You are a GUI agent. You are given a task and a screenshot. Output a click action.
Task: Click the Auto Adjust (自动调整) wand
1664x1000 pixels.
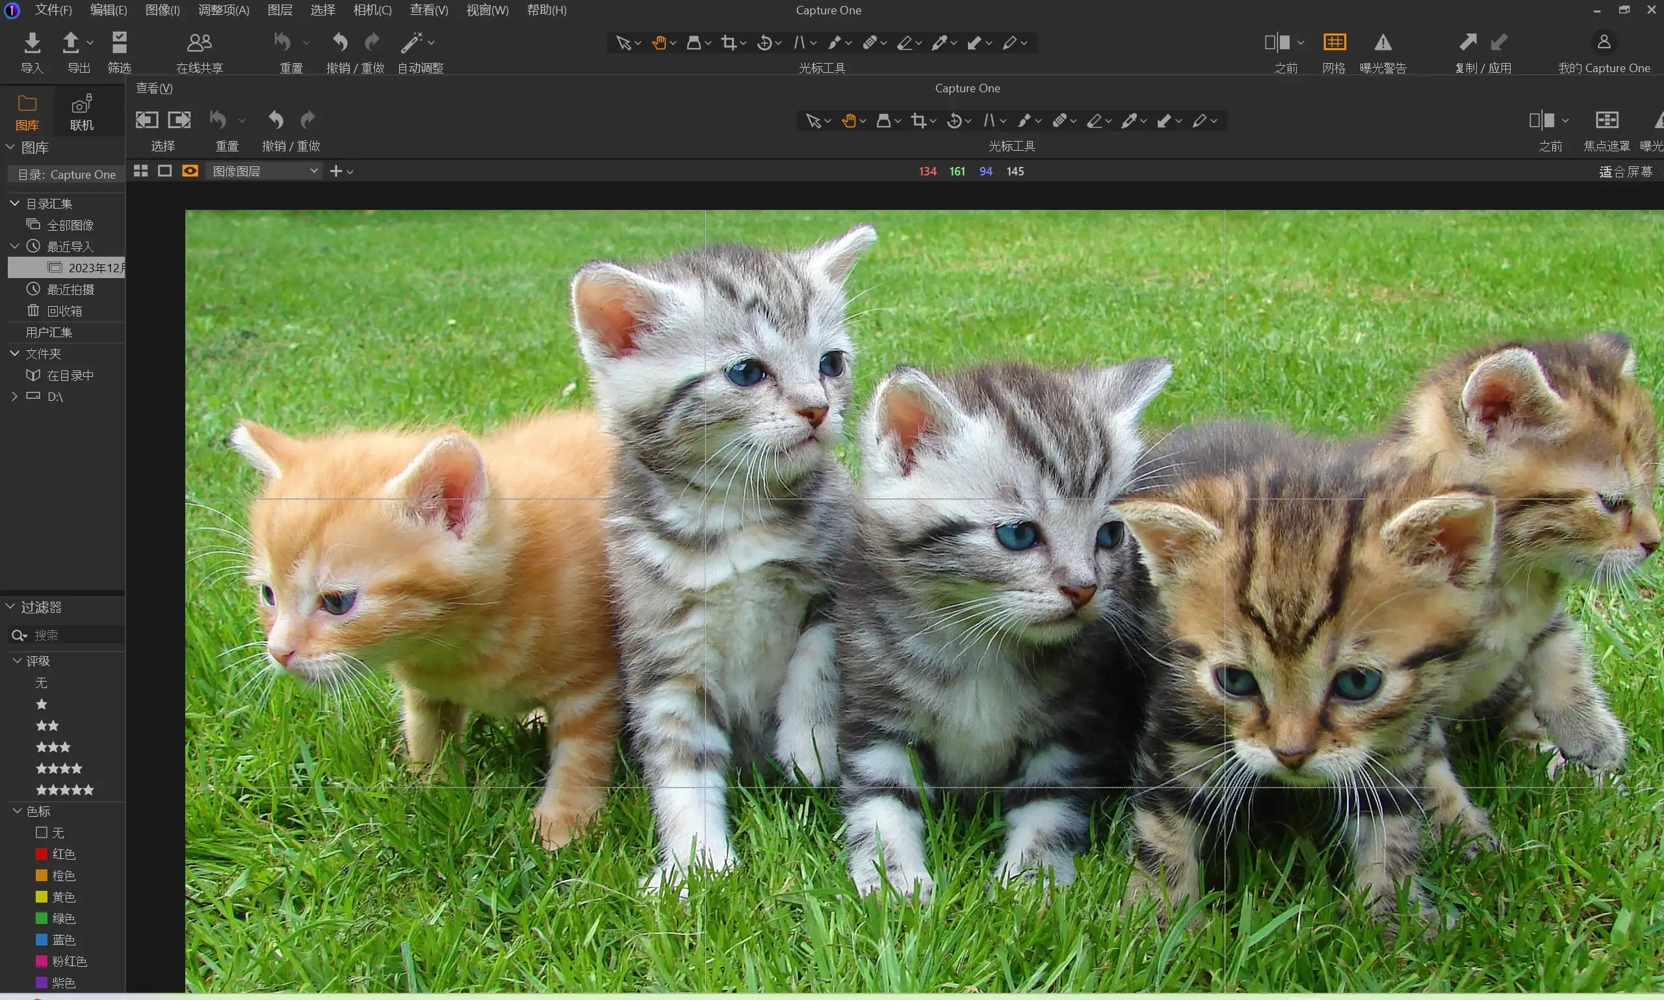pos(411,43)
